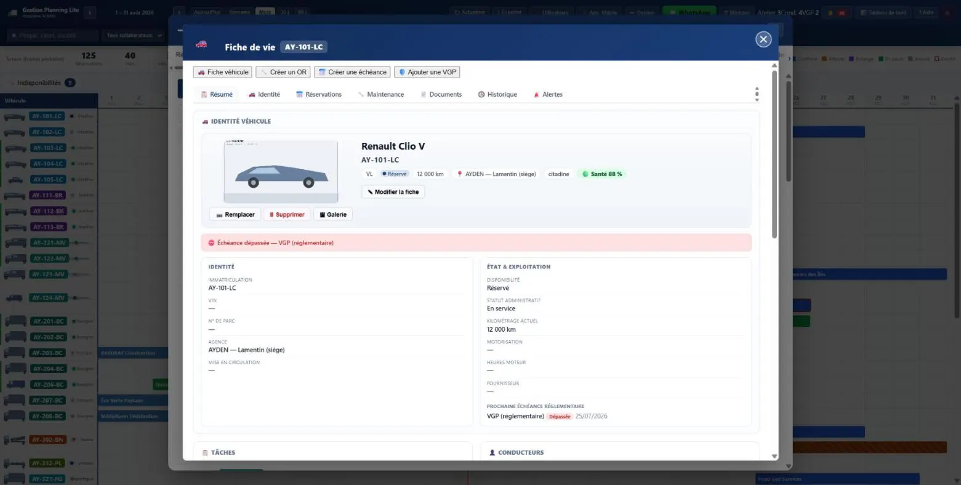The width and height of the screenshot is (961, 485).
Task: Click the Eco Verte Paysage reservation bar
Action: coord(134,401)
